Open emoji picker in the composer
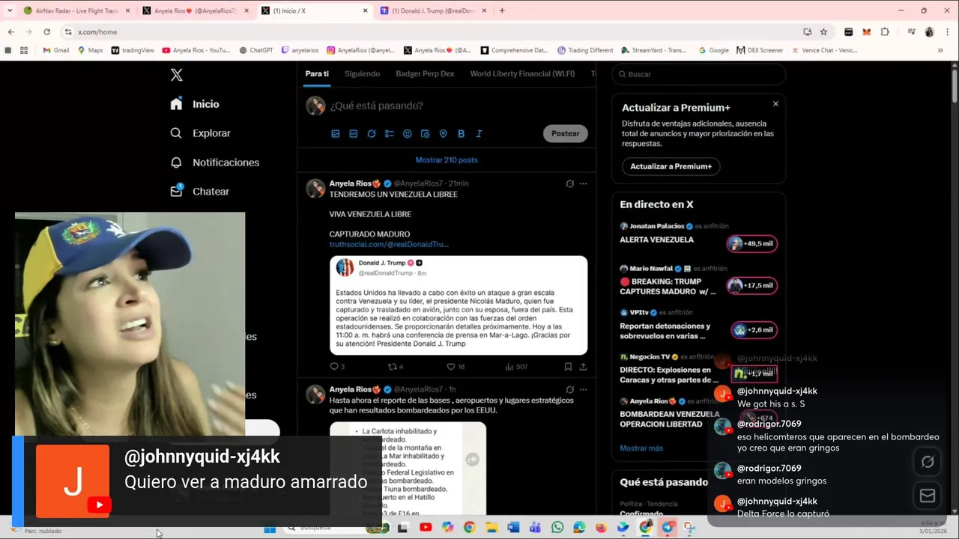Image resolution: width=959 pixels, height=539 pixels. click(408, 133)
